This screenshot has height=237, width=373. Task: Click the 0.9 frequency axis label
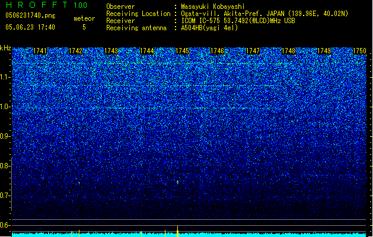pyautogui.click(x=5, y=136)
